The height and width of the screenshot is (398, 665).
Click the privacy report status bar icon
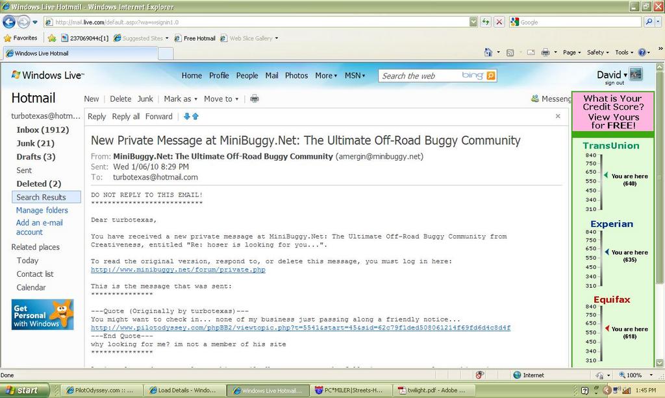coord(480,375)
